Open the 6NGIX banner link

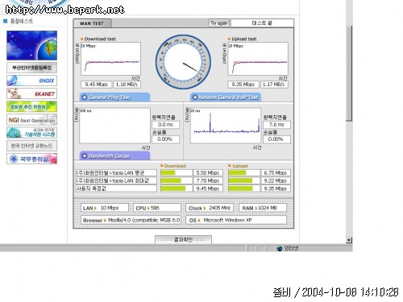[x=31, y=81]
